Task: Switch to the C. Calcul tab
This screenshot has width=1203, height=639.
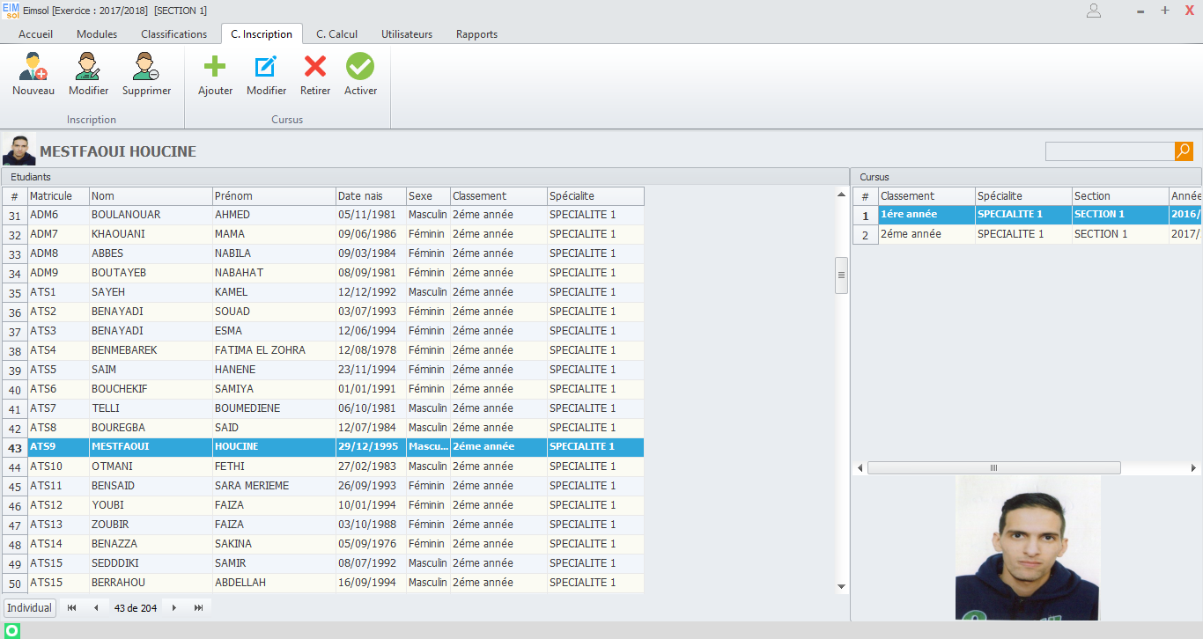Action: coord(336,34)
